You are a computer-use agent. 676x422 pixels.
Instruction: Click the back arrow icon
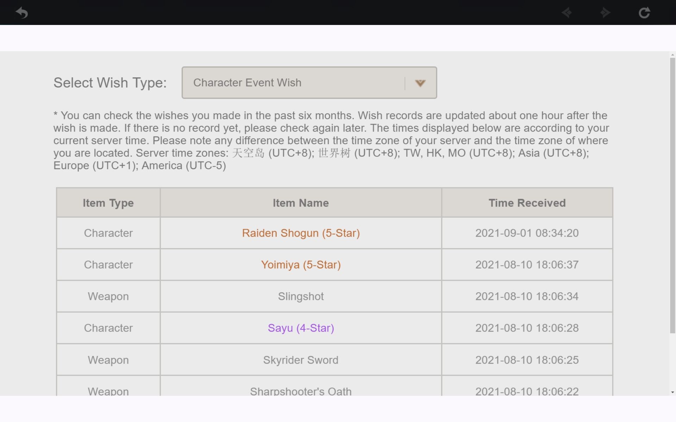coord(22,13)
